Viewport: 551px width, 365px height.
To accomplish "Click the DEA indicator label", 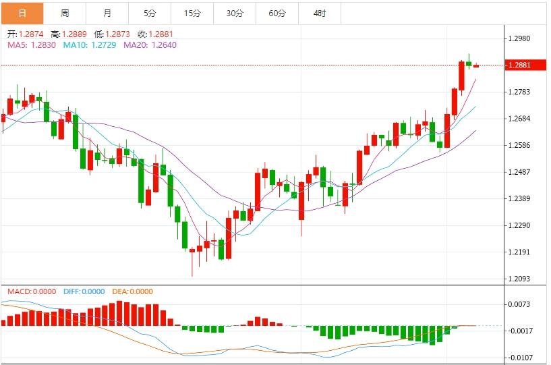I will pos(132,291).
